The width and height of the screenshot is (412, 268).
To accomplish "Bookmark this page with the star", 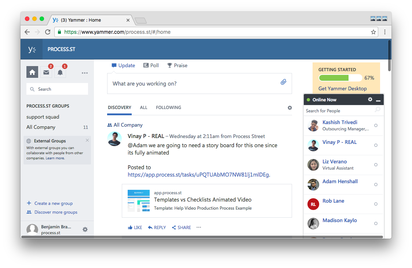I will [373, 32].
